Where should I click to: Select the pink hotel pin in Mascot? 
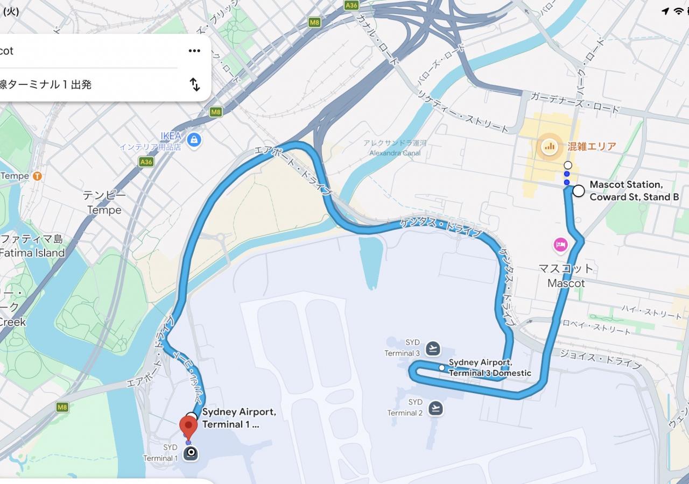click(x=560, y=245)
